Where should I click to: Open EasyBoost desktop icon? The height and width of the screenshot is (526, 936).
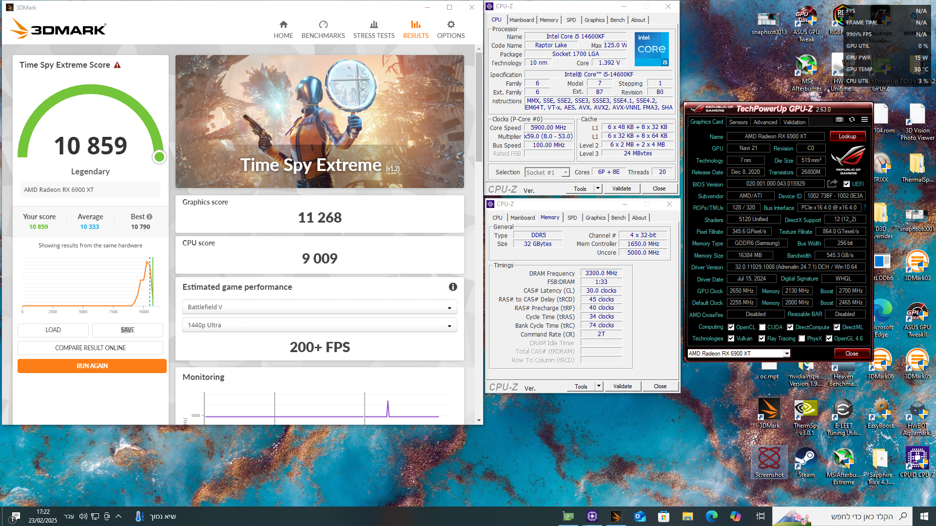click(x=880, y=410)
